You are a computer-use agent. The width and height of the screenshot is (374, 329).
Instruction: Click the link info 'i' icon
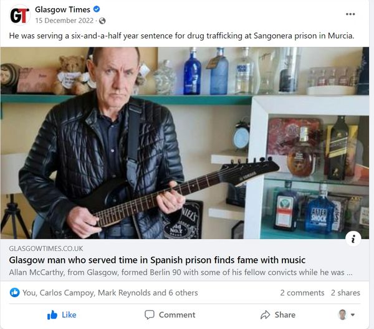point(353,239)
